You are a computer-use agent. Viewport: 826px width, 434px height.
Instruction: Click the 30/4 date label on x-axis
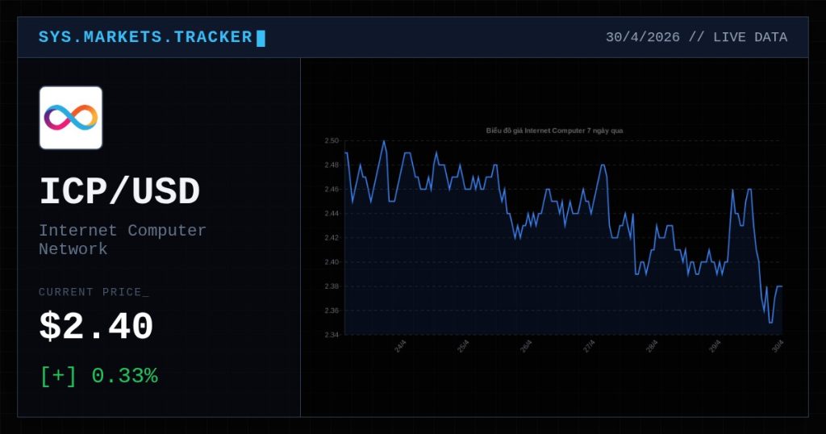778,346
